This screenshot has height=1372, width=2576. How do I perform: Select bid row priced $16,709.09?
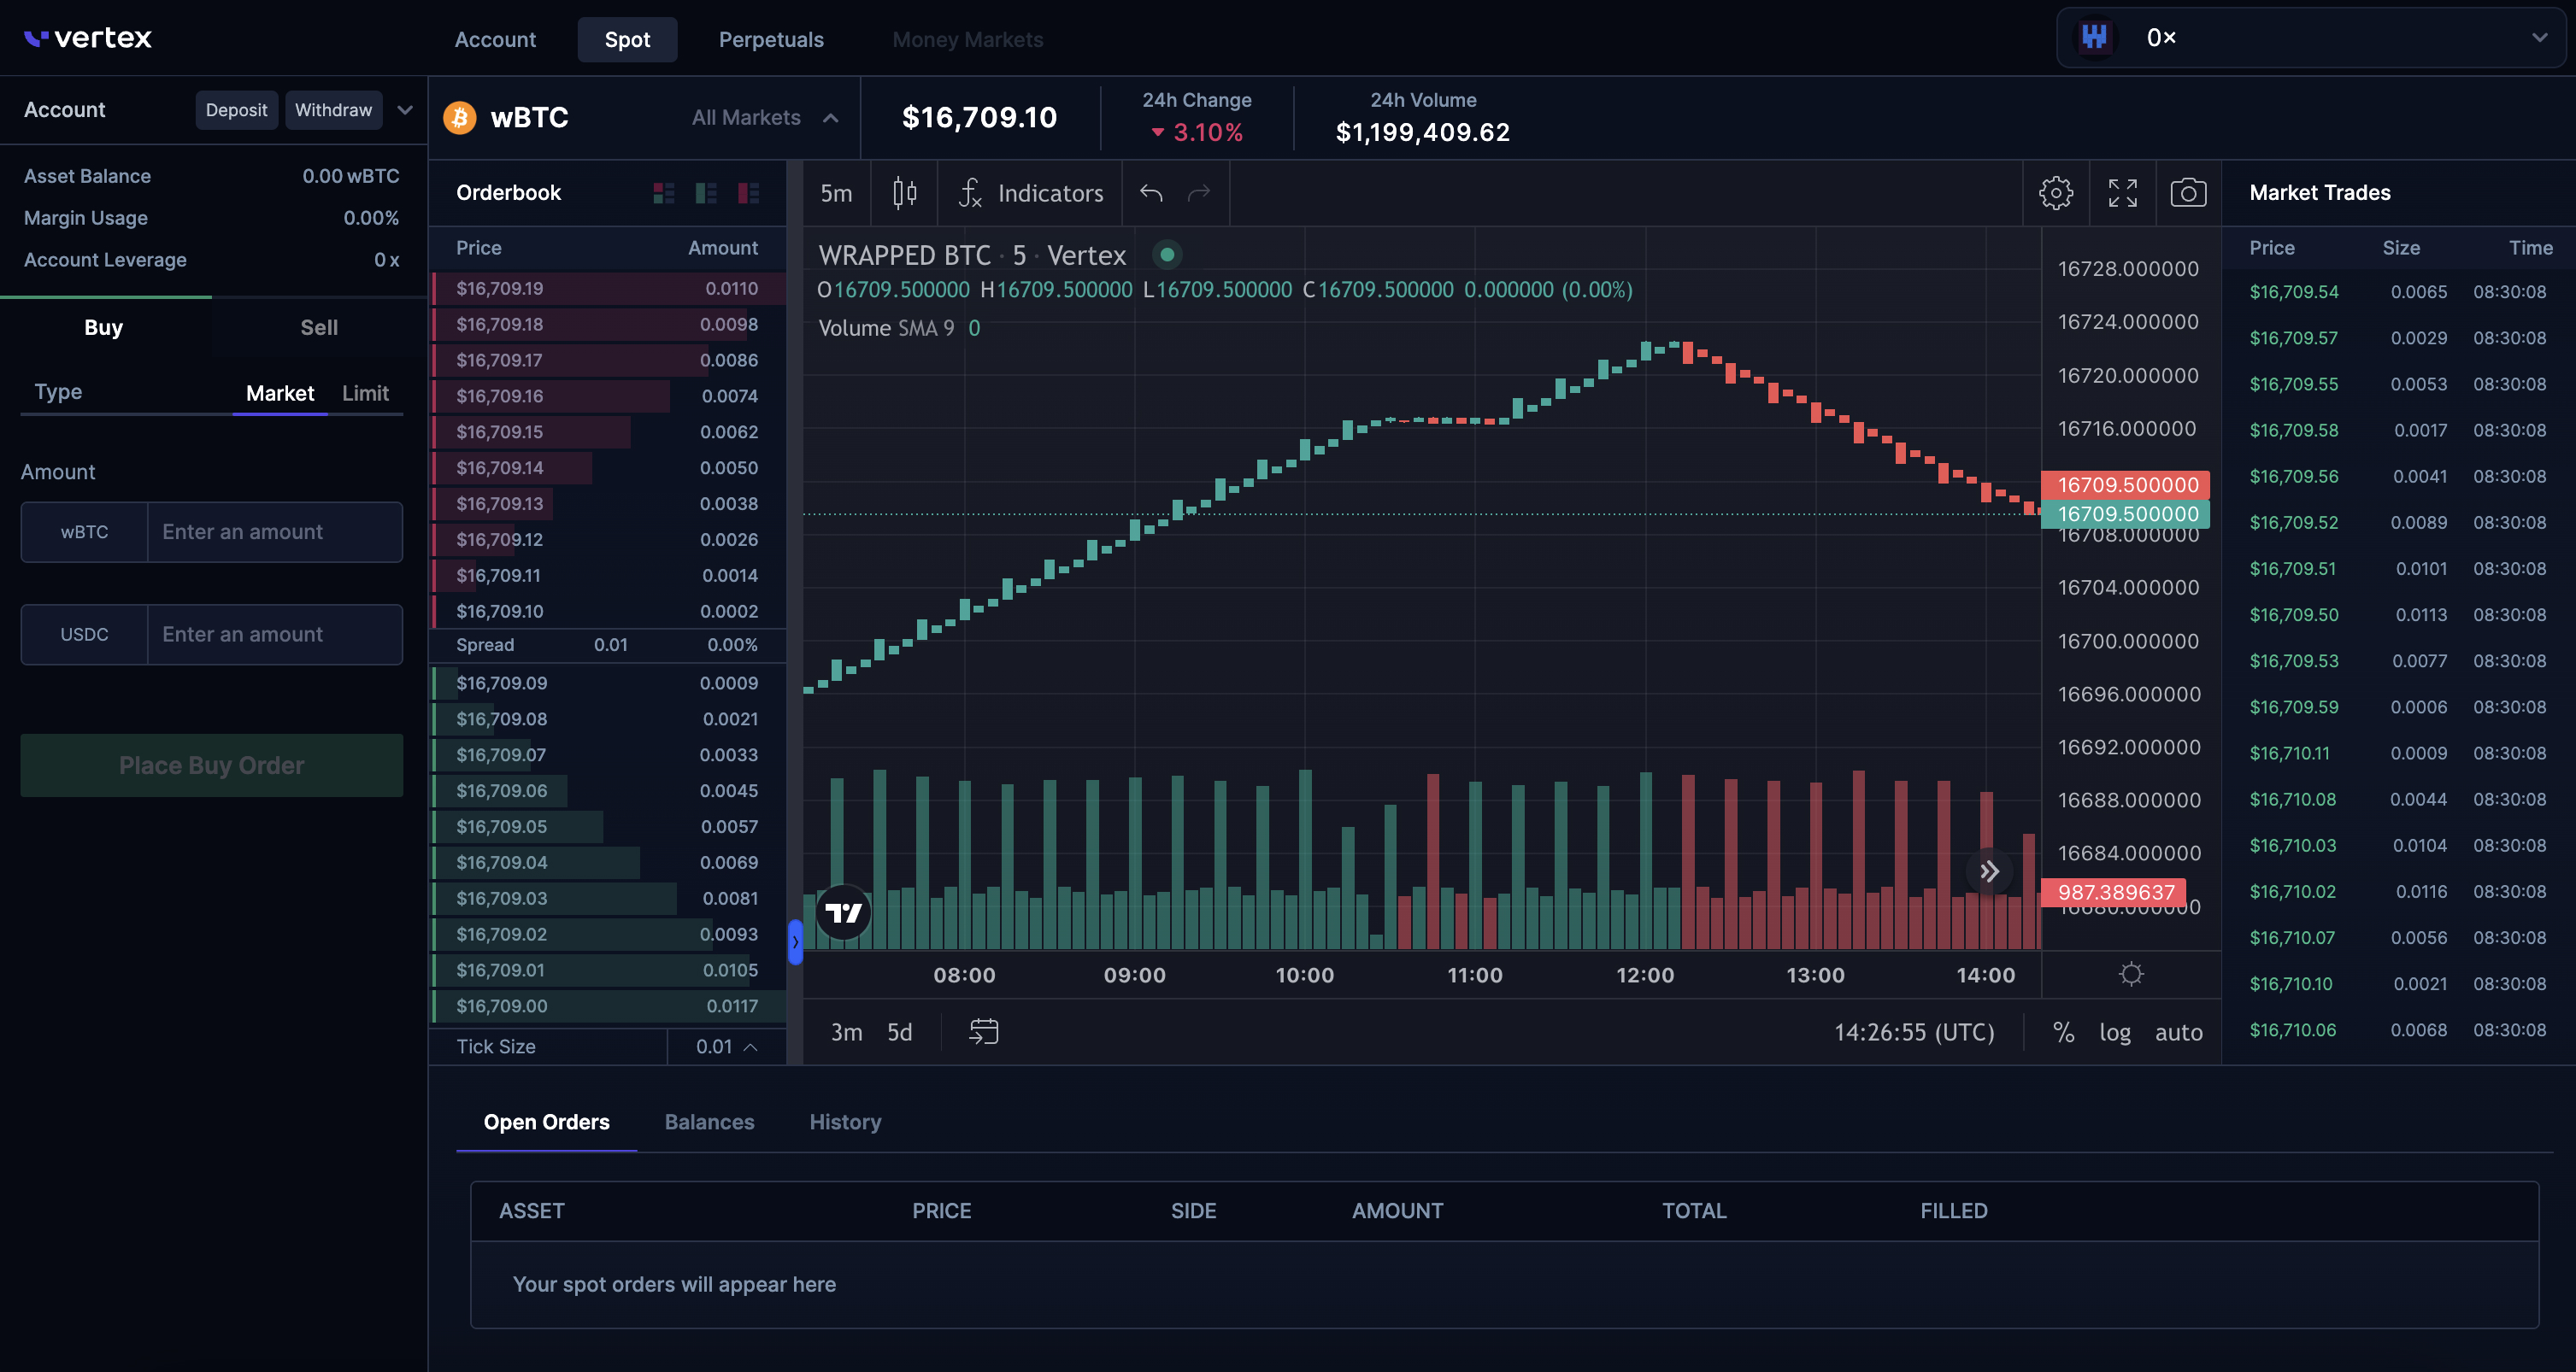tap(608, 683)
